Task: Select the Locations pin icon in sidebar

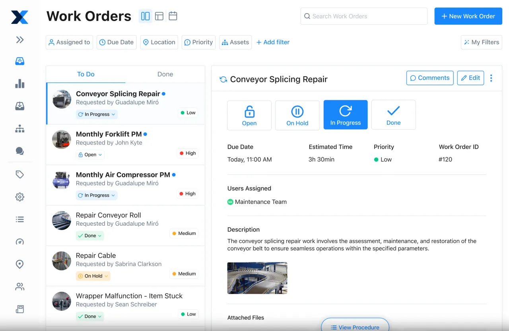Action: 19,264
